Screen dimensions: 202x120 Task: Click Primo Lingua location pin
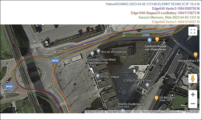(98, 76)
